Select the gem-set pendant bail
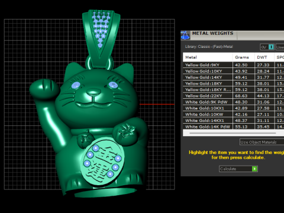 coord(101,38)
